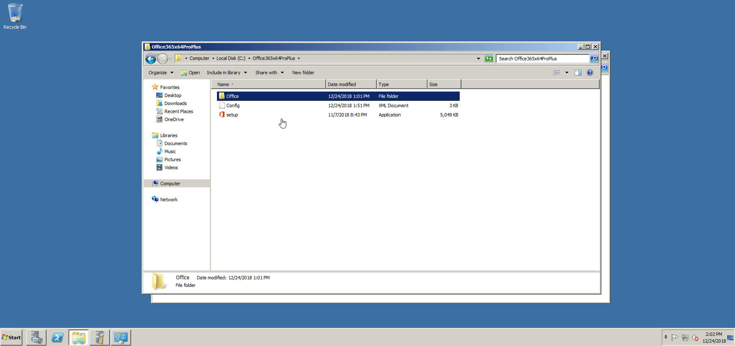Select Downloads in the Favorites list
Image resolution: width=735 pixels, height=346 pixels.
(175, 103)
